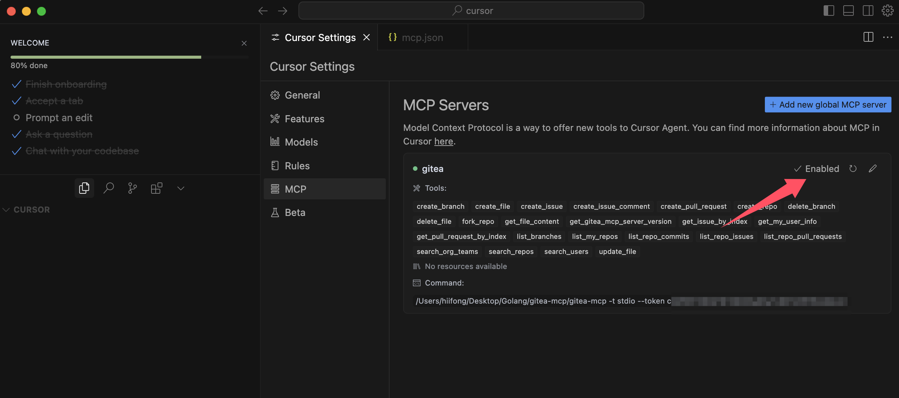Check the 'Prompt an edit' onboarding item

[16, 117]
